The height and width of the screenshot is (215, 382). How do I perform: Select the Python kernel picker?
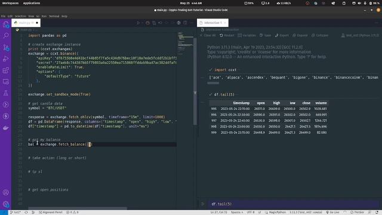[x=360, y=35]
